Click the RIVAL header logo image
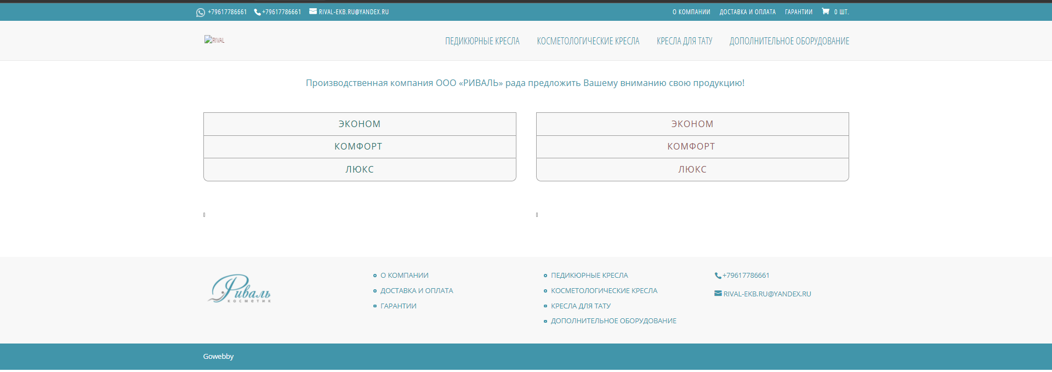The width and height of the screenshot is (1052, 372). [x=214, y=40]
